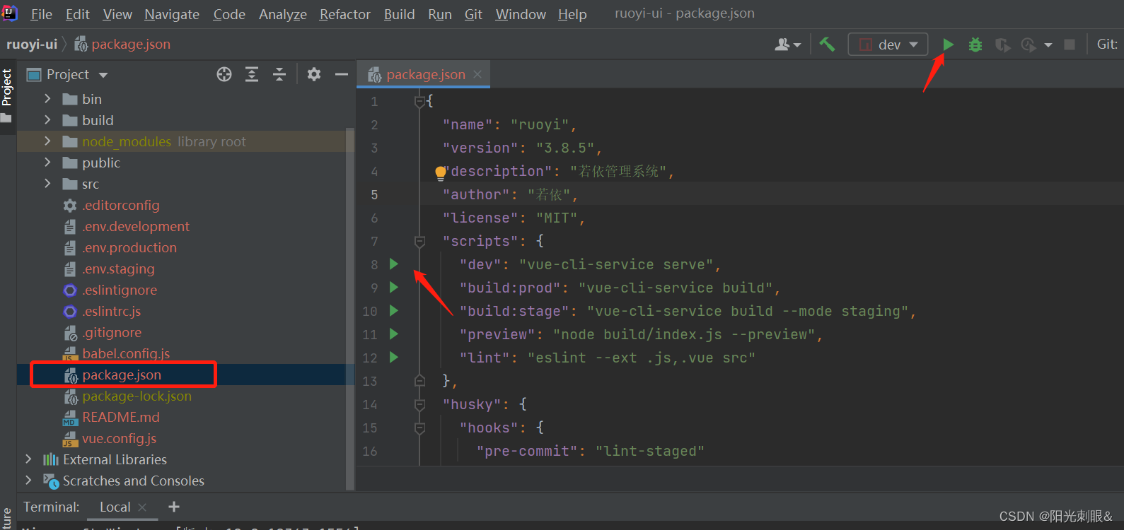Click Run with Coverage icon

[1002, 45]
